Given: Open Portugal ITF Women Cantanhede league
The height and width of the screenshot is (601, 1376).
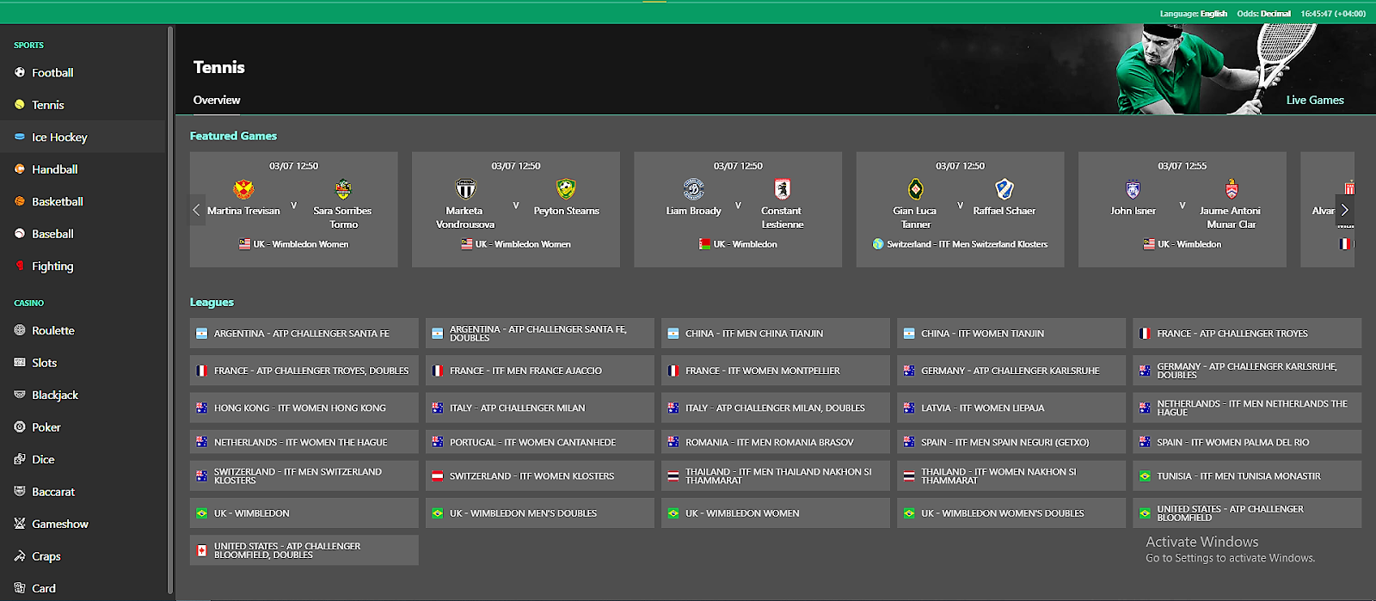Looking at the screenshot, I should [x=540, y=442].
